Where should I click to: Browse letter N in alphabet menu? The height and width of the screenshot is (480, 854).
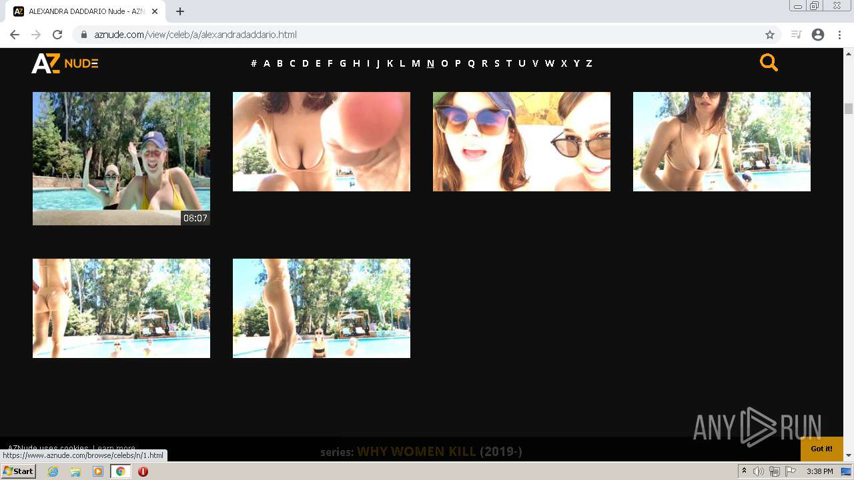430,63
